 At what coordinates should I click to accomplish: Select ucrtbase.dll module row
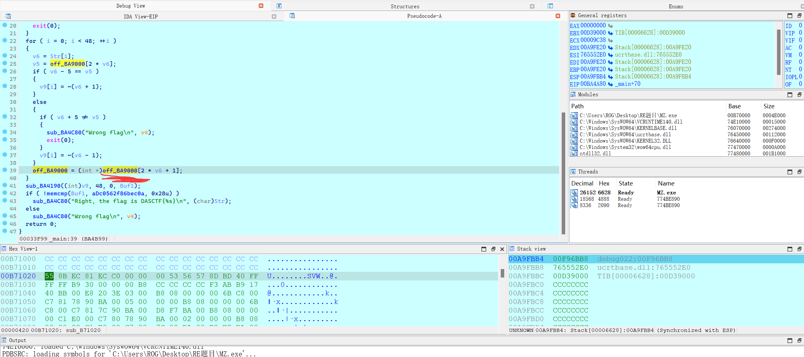(x=687, y=134)
